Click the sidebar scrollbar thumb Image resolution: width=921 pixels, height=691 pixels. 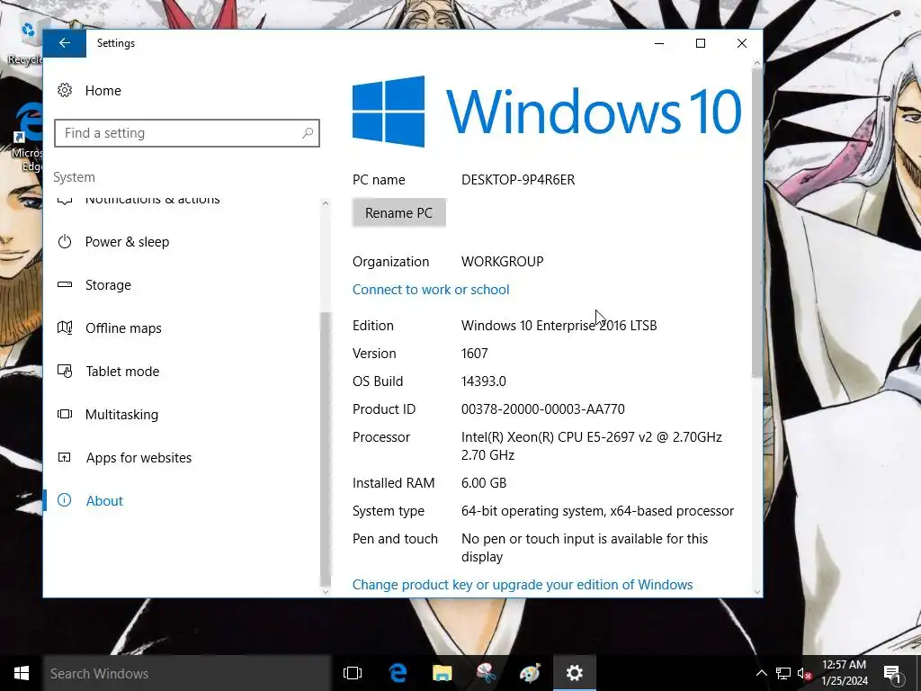pyautogui.click(x=326, y=449)
